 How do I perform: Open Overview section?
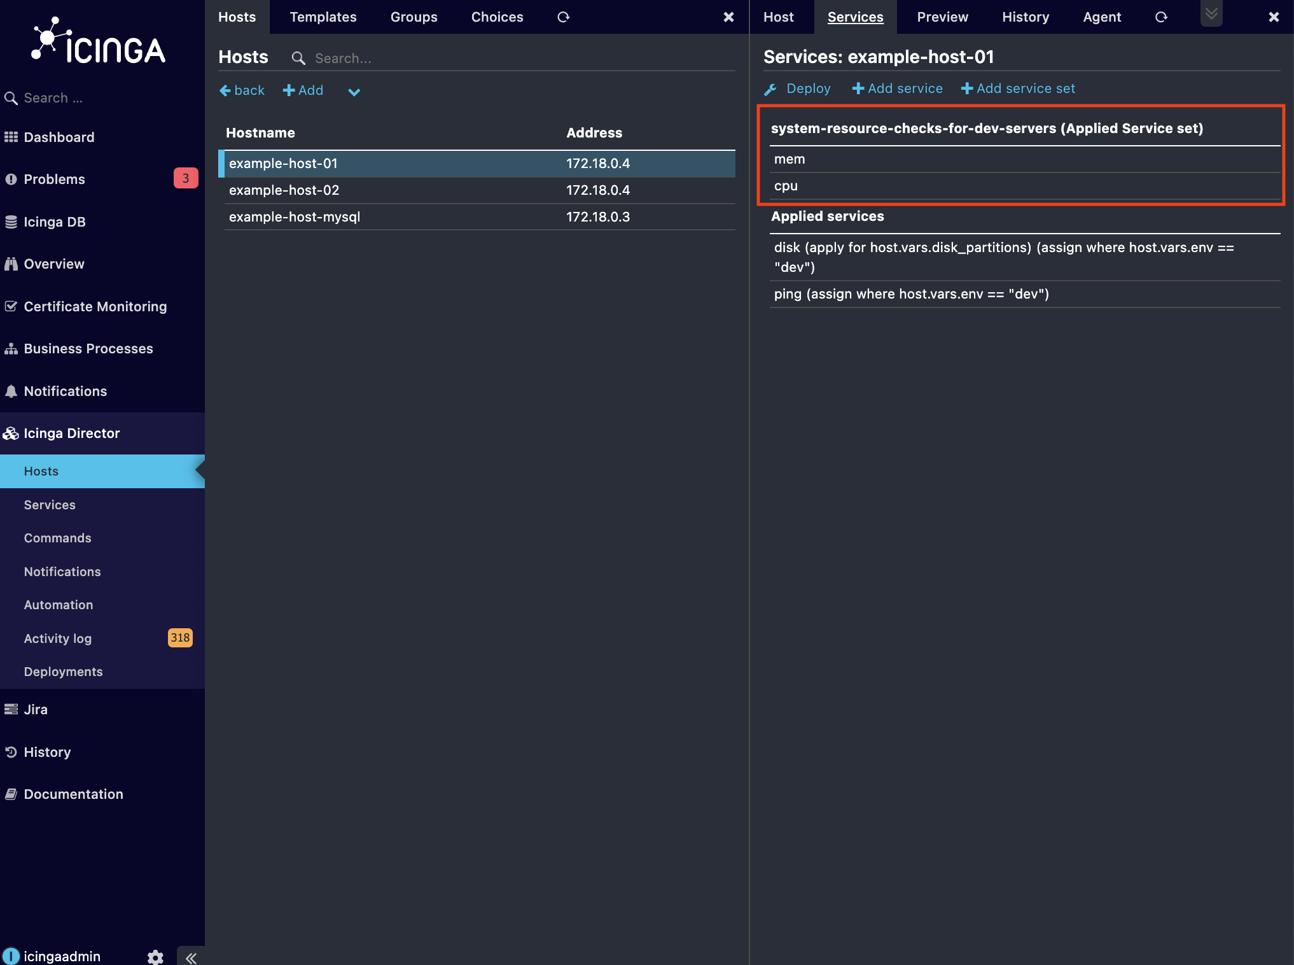point(53,264)
